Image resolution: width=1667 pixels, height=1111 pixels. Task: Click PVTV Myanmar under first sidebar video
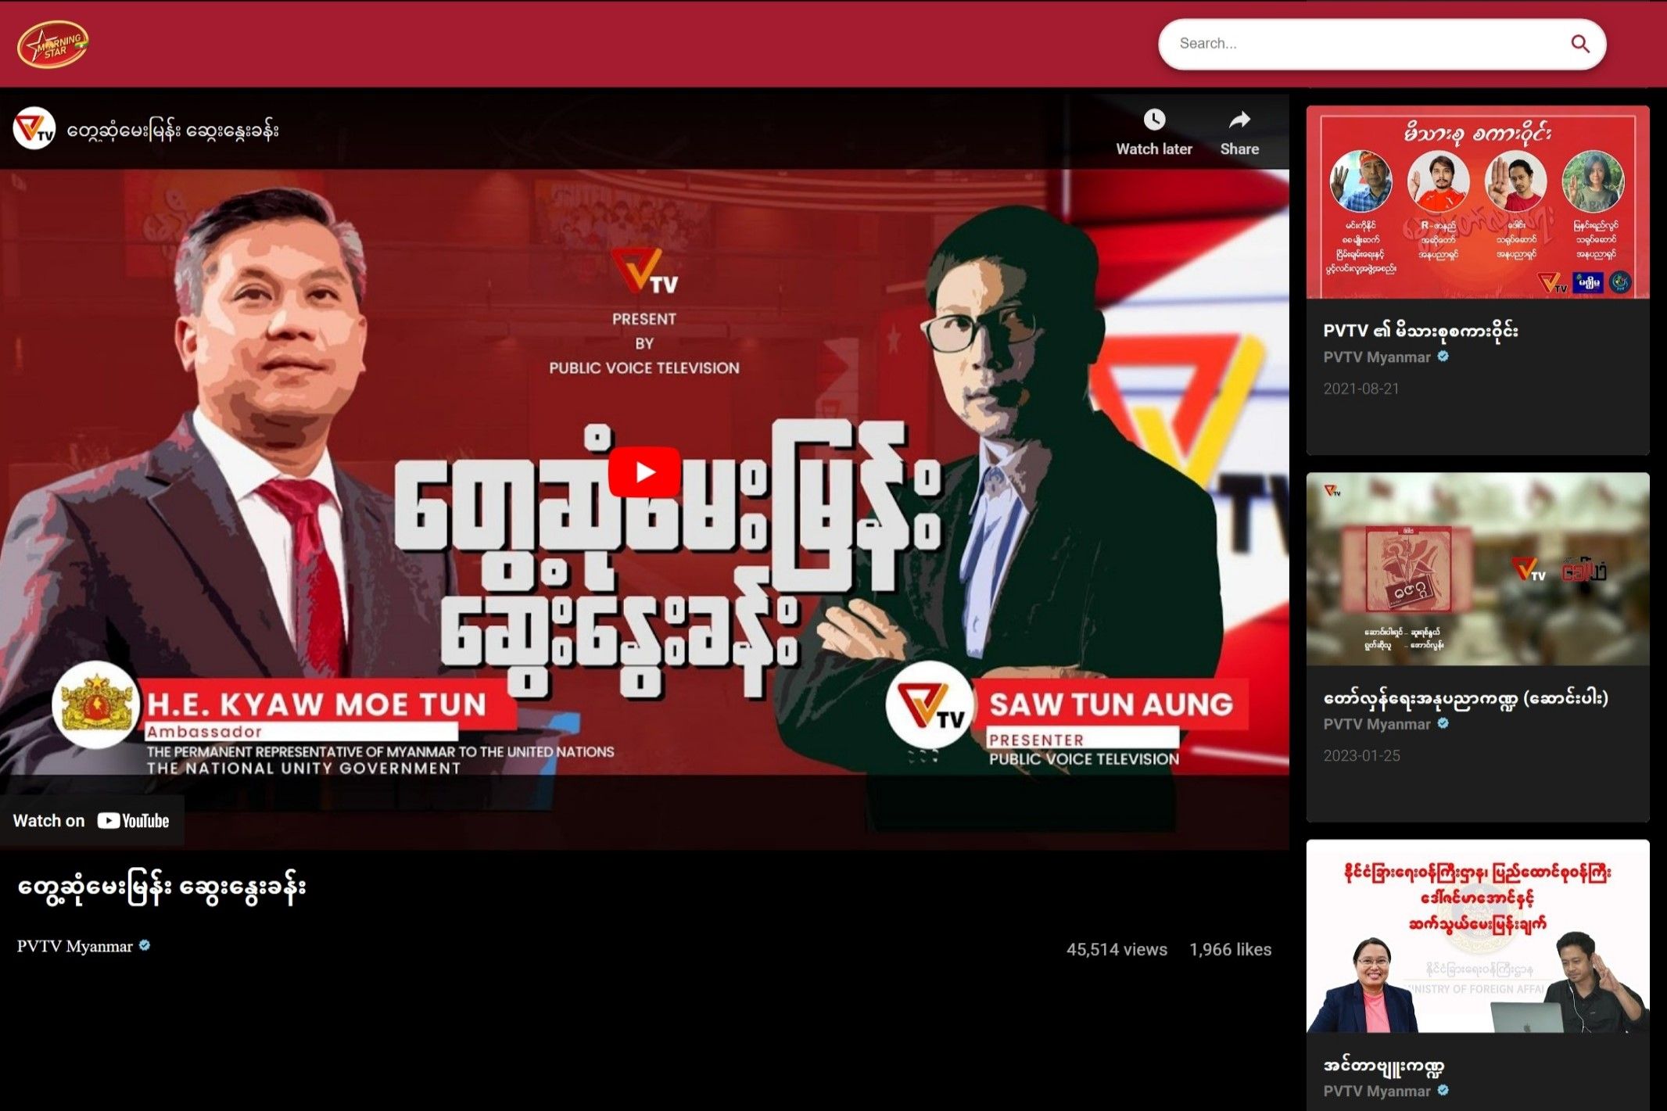1376,357
